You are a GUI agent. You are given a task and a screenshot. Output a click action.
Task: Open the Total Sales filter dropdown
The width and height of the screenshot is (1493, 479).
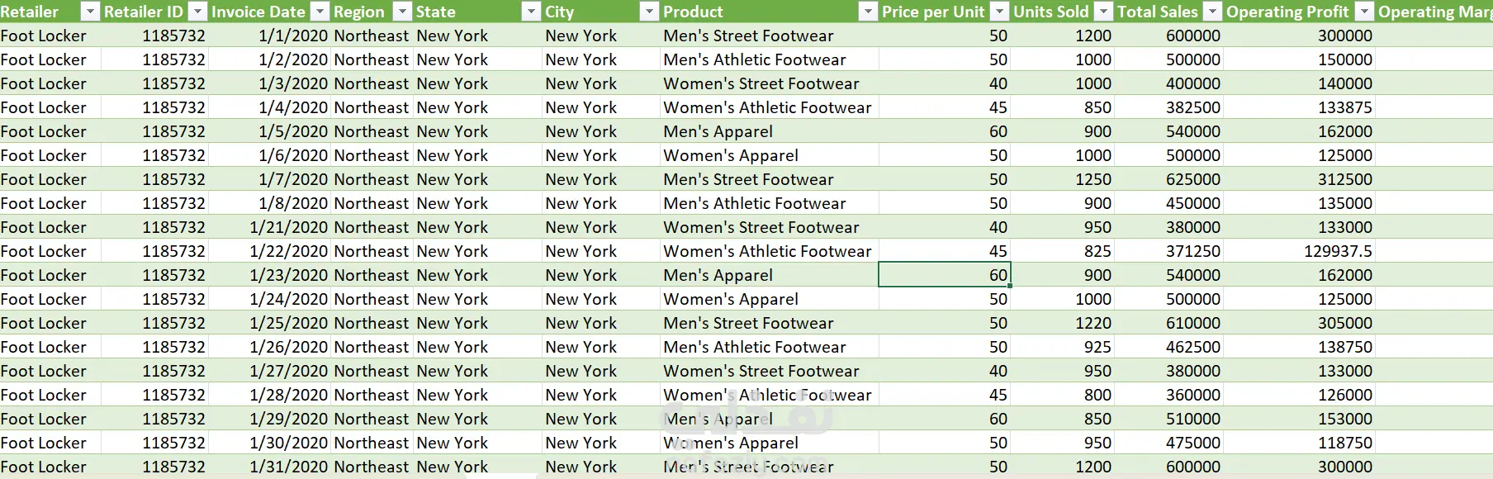(x=1212, y=12)
